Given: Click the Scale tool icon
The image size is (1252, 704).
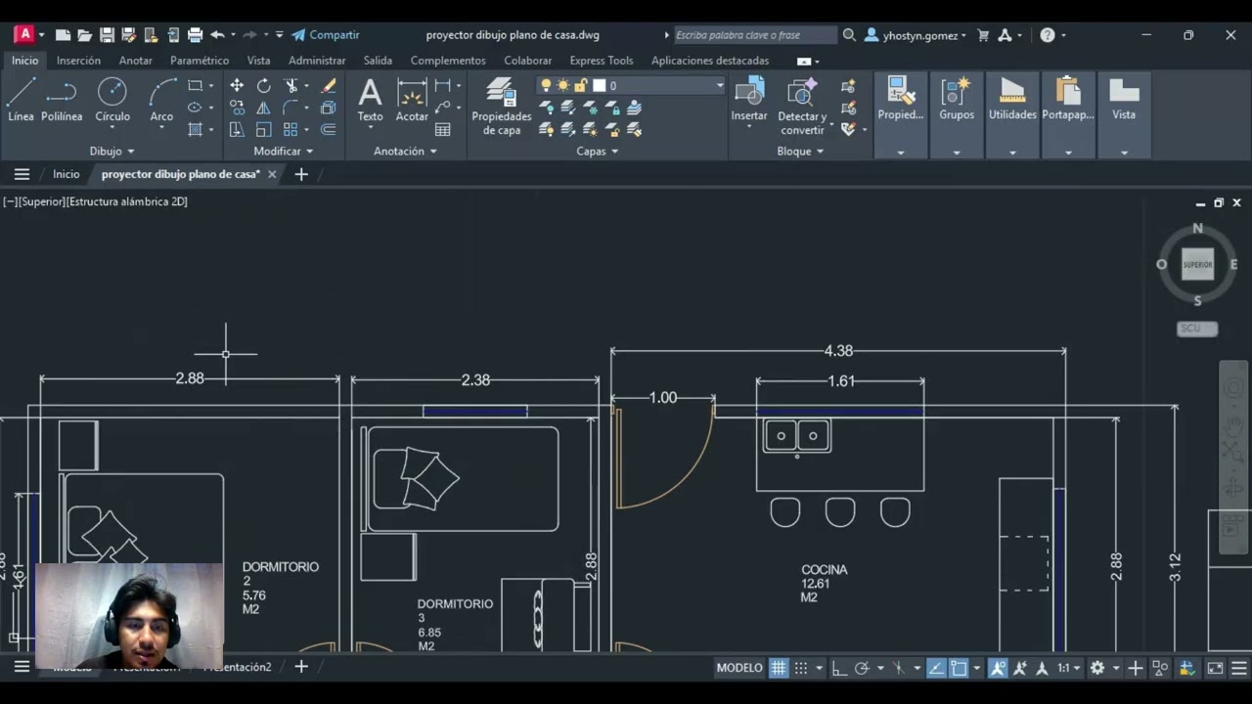Looking at the screenshot, I should pos(264,129).
